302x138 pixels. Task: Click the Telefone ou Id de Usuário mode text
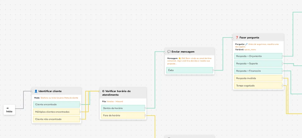59,98
